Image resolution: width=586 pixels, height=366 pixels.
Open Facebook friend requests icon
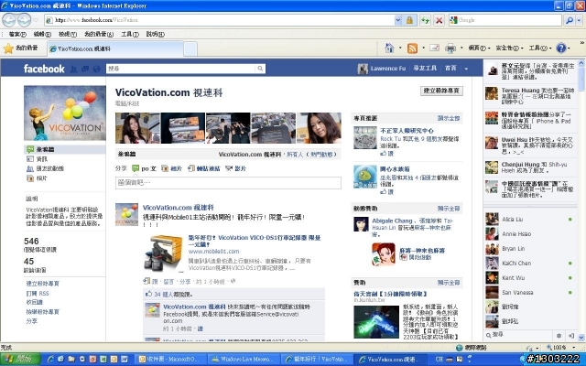click(x=73, y=69)
